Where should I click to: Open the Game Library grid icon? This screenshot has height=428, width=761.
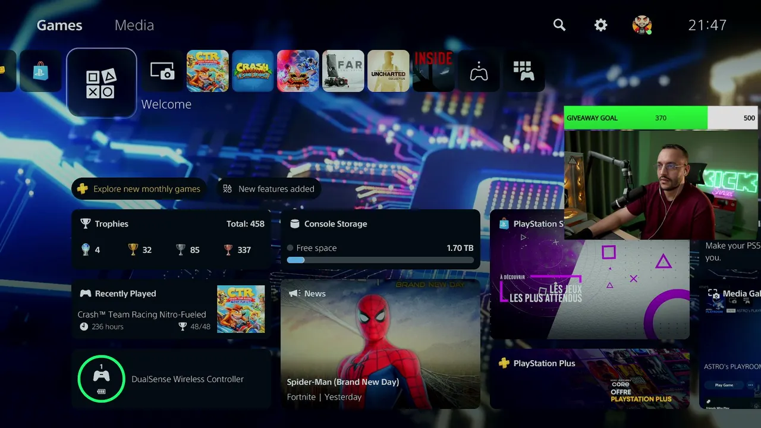524,71
